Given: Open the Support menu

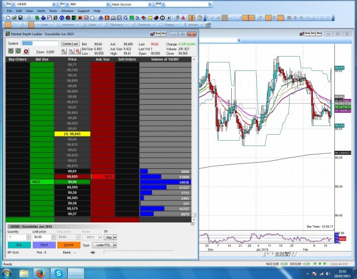Looking at the screenshot, I should click(x=83, y=11).
